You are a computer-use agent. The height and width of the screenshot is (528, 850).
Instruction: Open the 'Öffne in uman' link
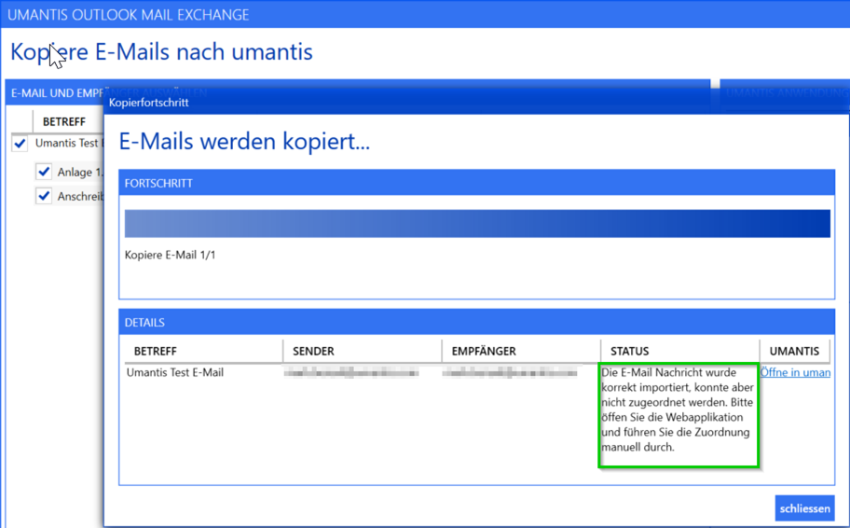[795, 372]
